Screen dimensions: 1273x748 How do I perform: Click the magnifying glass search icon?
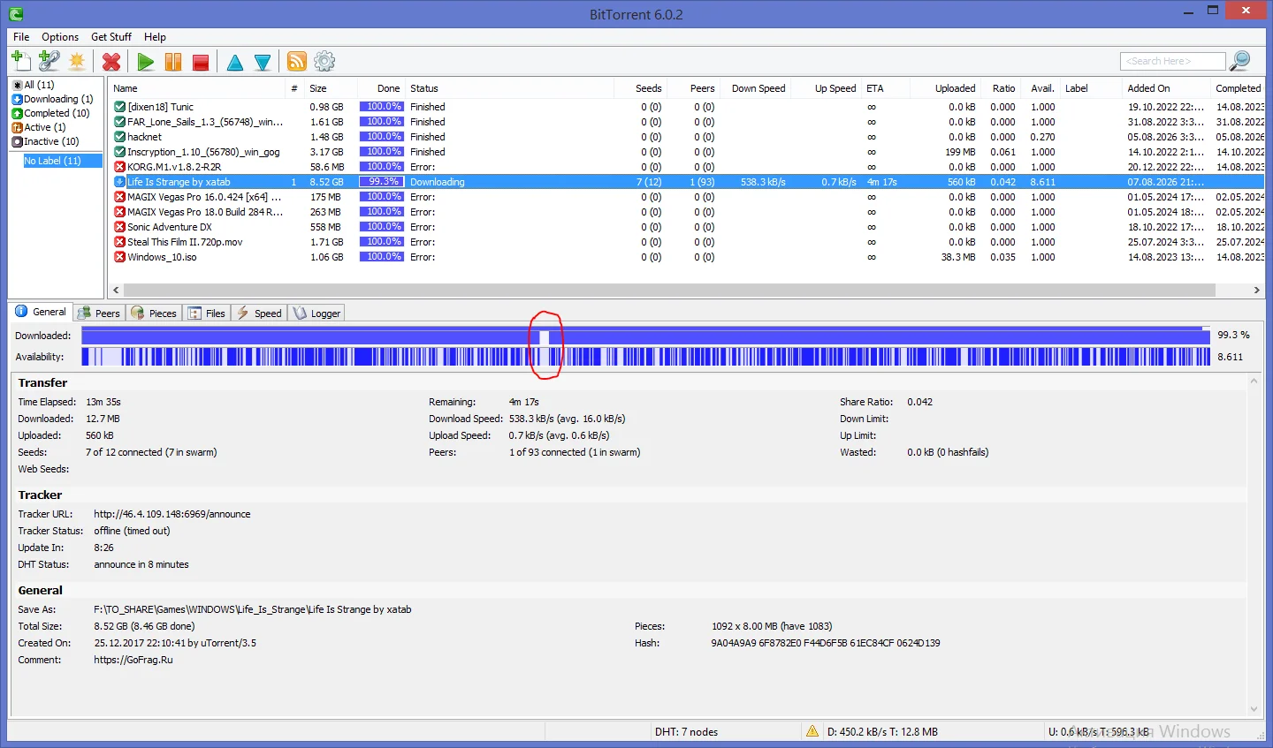click(1240, 60)
